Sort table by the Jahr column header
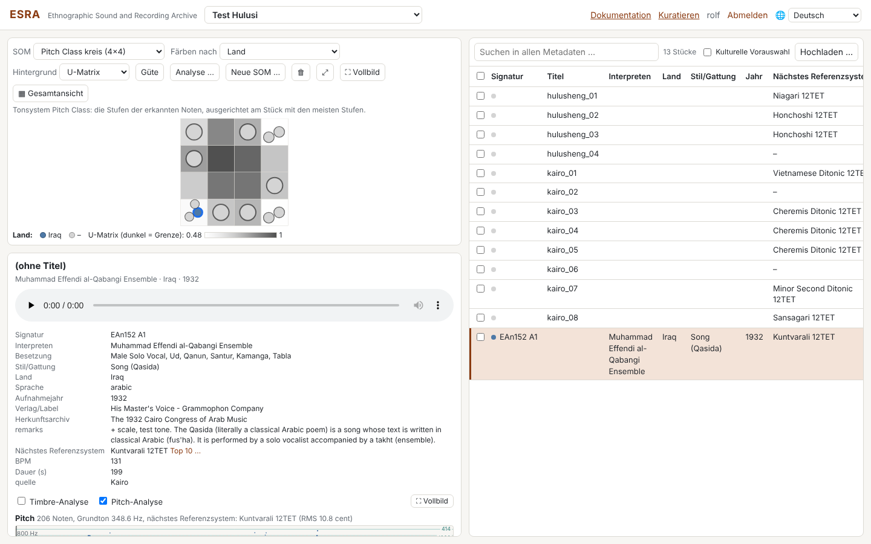 click(754, 76)
